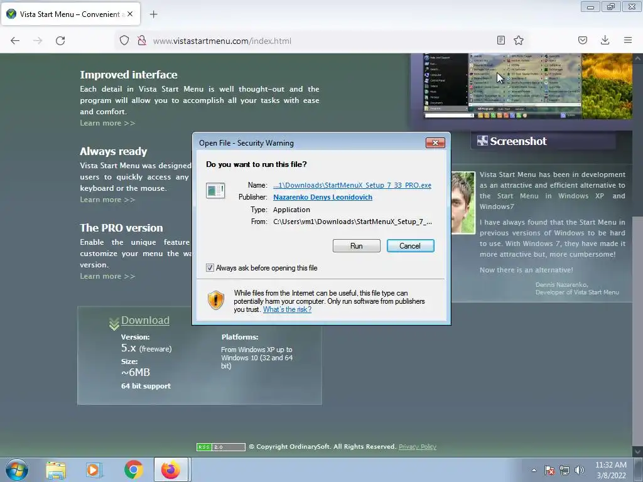Open a new tab with plus button
The width and height of the screenshot is (643, 482).
(x=153, y=14)
